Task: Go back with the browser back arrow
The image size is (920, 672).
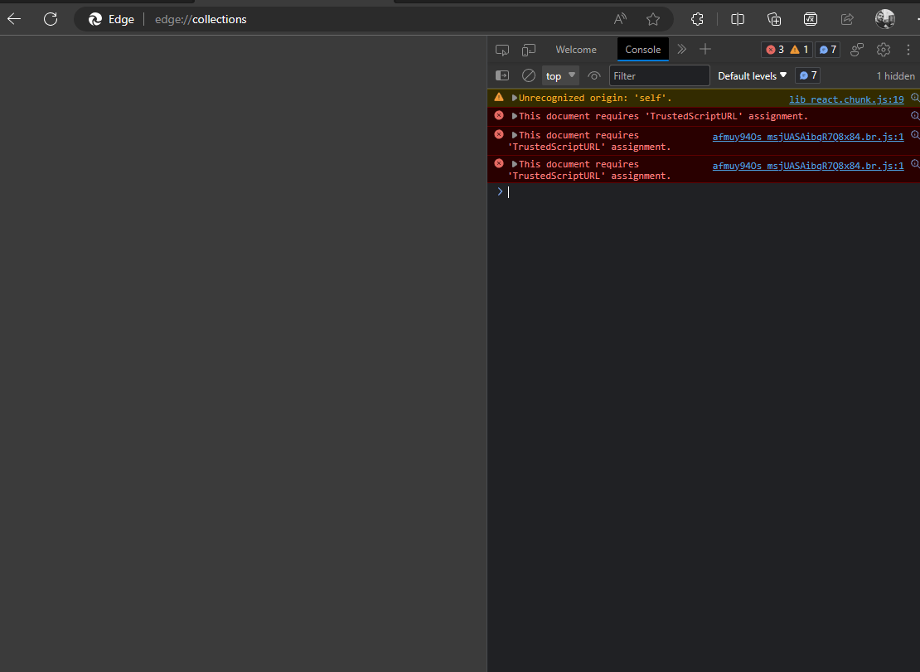Action: pos(14,19)
